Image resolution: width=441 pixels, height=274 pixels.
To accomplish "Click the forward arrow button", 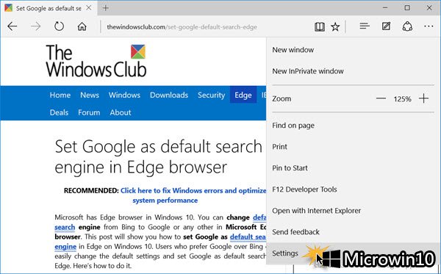I will coord(36,26).
